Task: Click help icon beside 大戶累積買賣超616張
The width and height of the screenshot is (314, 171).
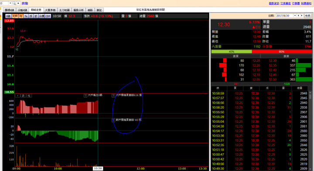Action: [113, 95]
